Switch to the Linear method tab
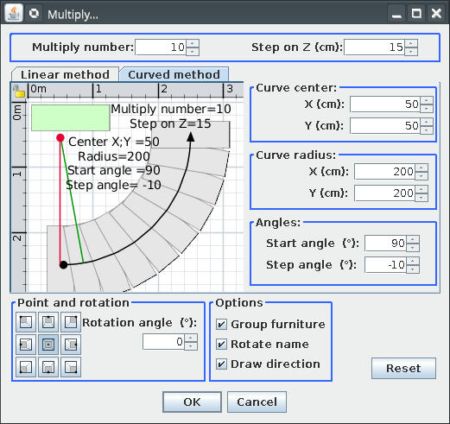The image size is (450, 424). [x=65, y=74]
